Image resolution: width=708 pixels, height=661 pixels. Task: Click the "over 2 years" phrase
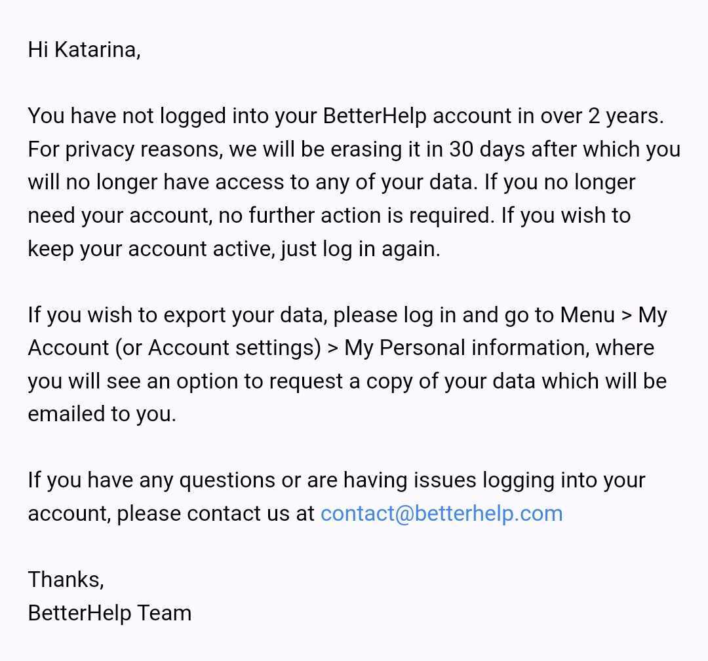600,116
